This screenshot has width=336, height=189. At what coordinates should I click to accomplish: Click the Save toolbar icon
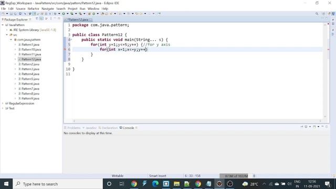pos(11,14)
